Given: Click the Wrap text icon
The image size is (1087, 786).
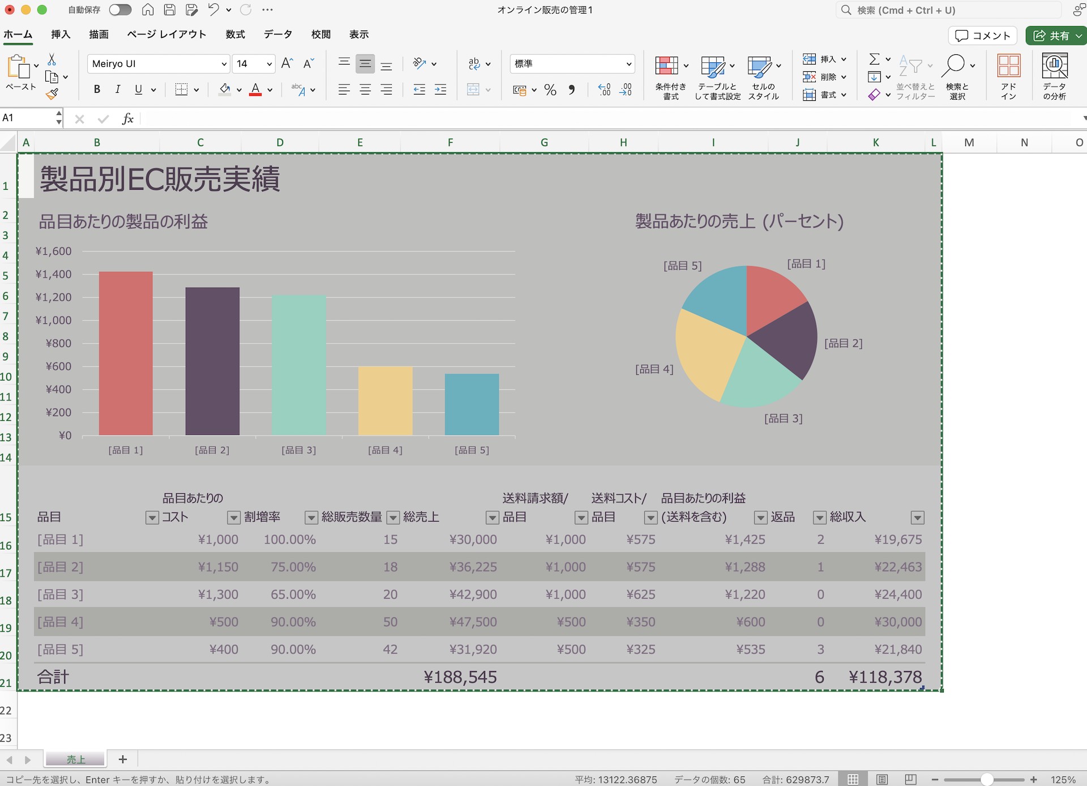Looking at the screenshot, I should coord(474,63).
